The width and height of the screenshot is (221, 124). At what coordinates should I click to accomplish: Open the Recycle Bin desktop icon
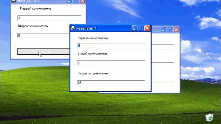[210, 117]
